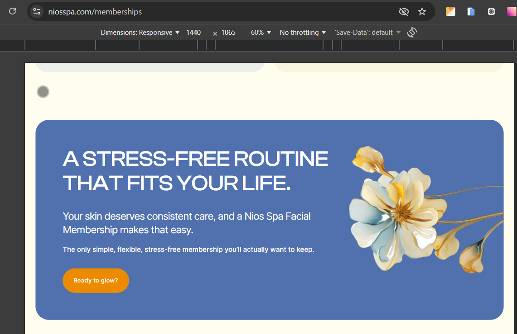Edit the viewport height field 1065
Screen dimensions: 517x334
tap(228, 32)
